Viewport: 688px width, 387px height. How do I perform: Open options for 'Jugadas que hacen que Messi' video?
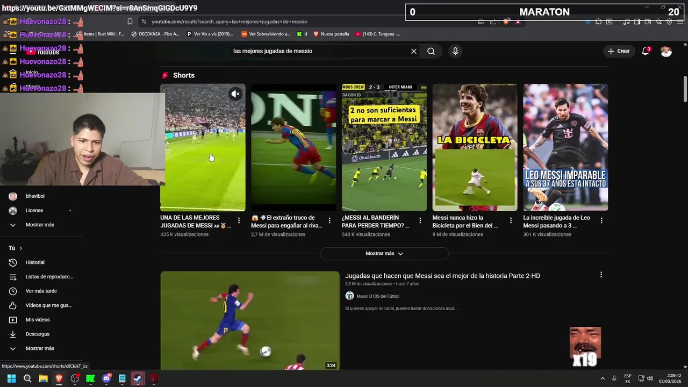[x=601, y=275]
